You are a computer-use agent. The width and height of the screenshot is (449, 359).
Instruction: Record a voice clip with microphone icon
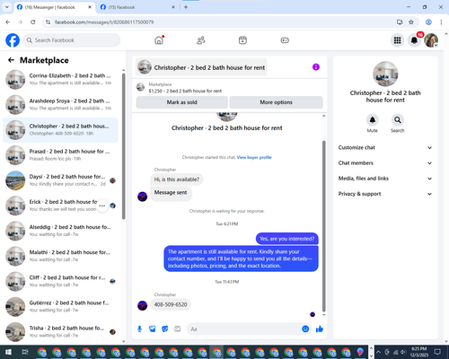tap(139, 329)
